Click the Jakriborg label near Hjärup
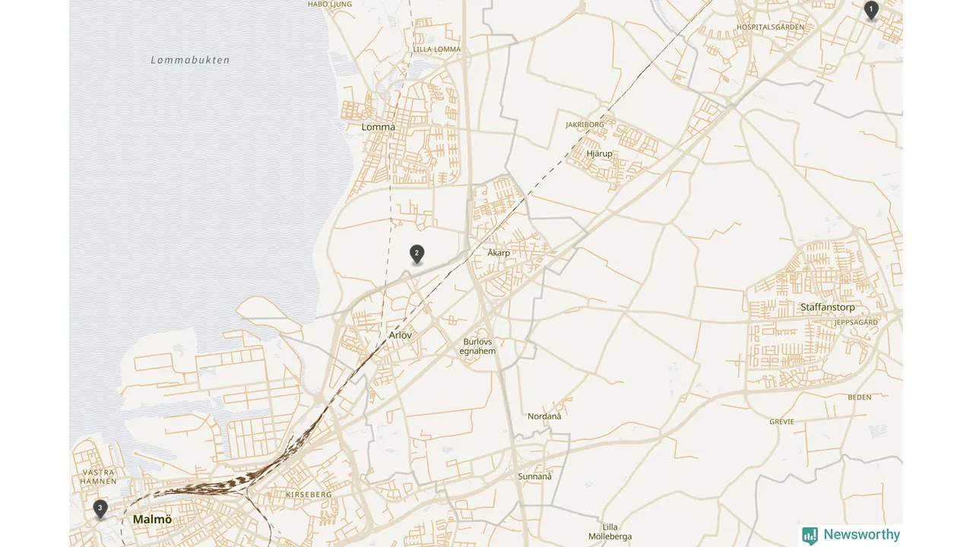This screenshot has width=973, height=547. point(585,124)
